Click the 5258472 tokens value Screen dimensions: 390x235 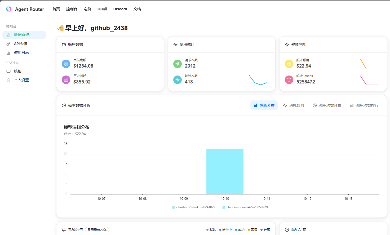coord(306,82)
